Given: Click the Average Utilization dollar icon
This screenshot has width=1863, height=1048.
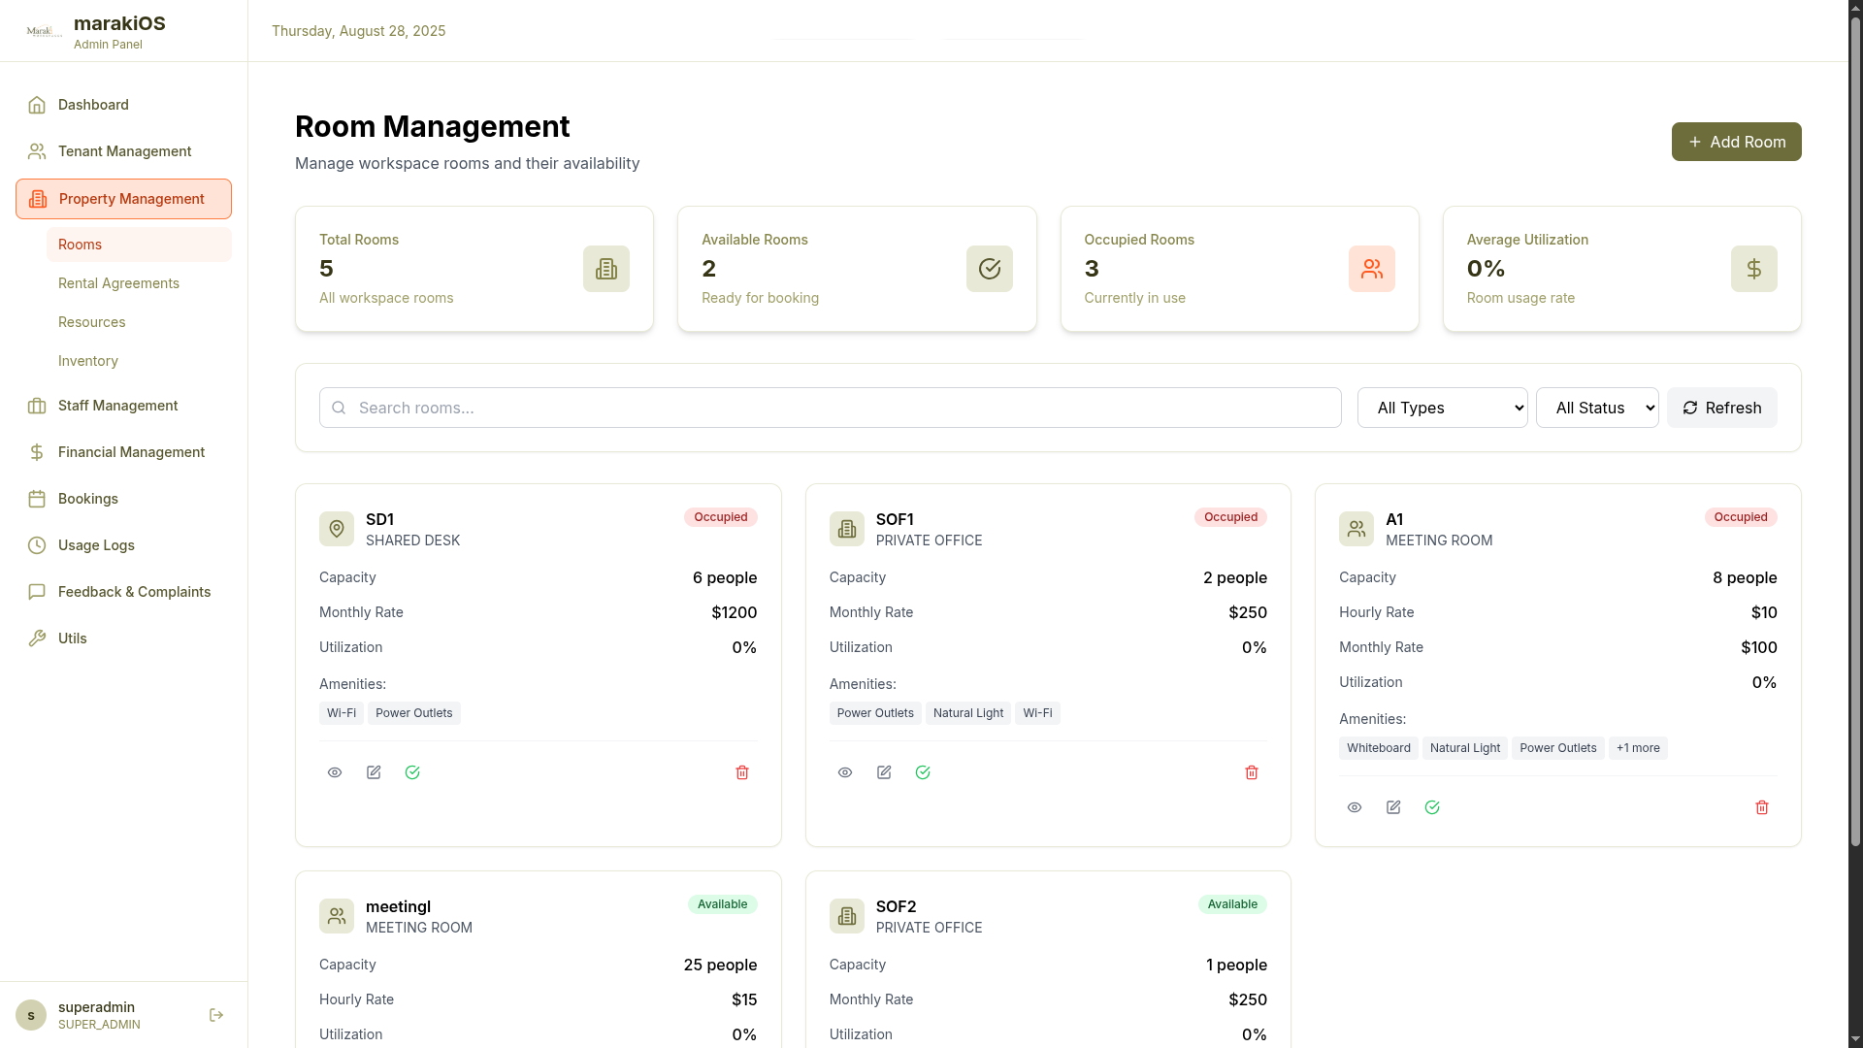Looking at the screenshot, I should pos(1753,269).
